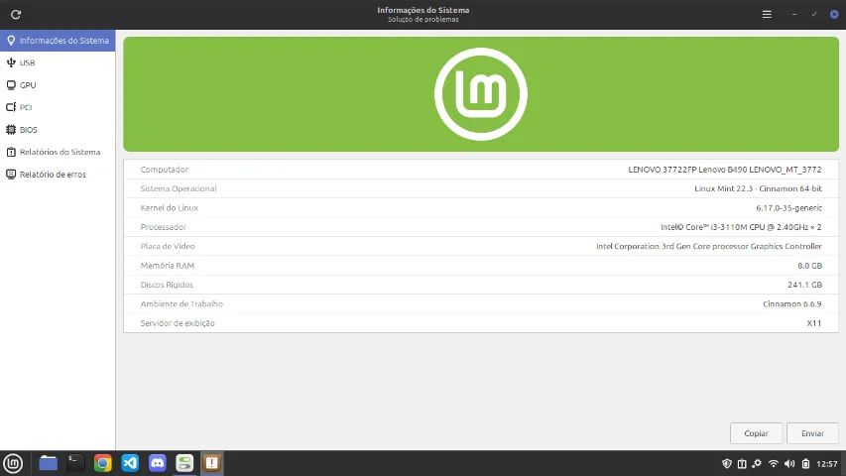Click the USB trident icon

pos(11,62)
